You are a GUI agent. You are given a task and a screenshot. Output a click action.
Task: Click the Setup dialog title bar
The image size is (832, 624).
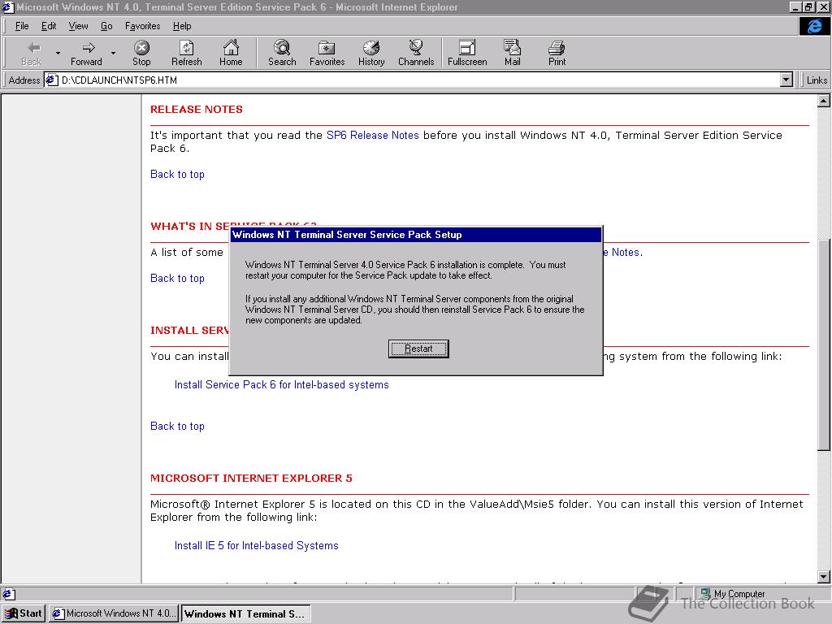point(416,235)
